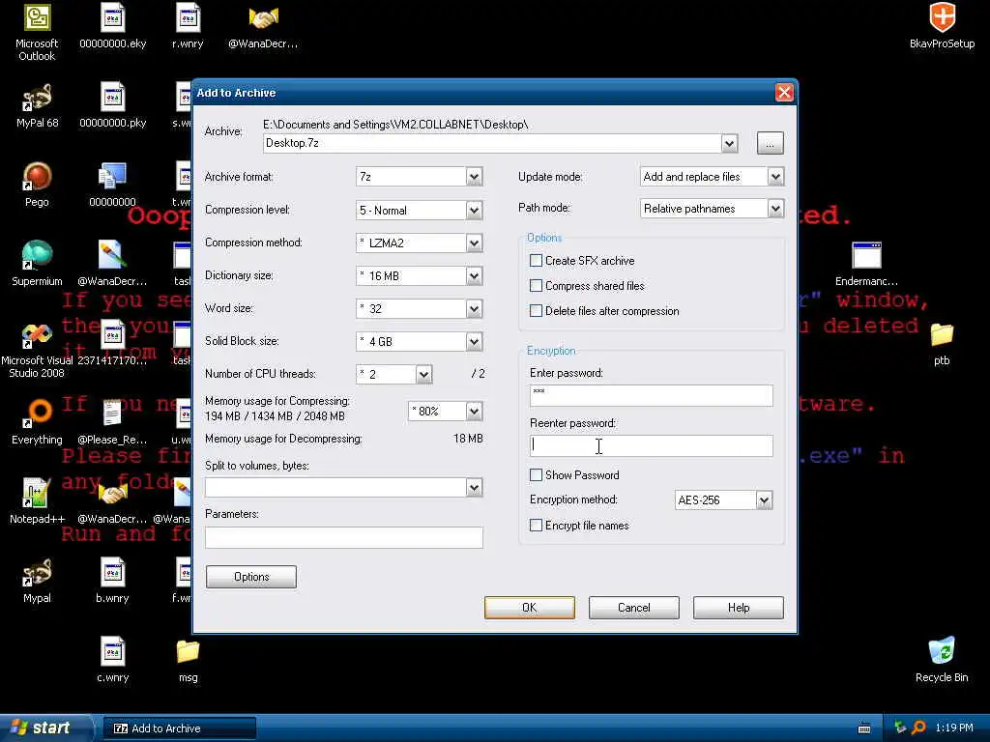Image resolution: width=990 pixels, height=742 pixels.
Task: Close the Add to Archive dialog
Action: click(x=784, y=93)
